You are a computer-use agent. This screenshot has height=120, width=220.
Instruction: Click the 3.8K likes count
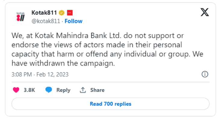click(29, 90)
